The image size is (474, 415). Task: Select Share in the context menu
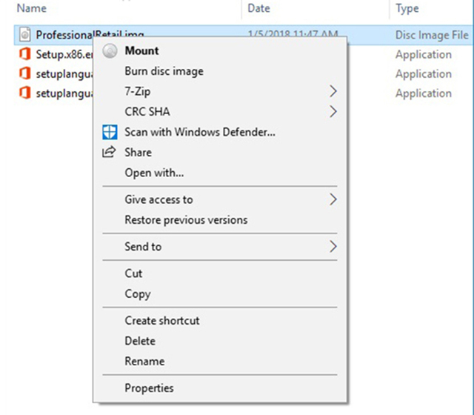pos(220,152)
